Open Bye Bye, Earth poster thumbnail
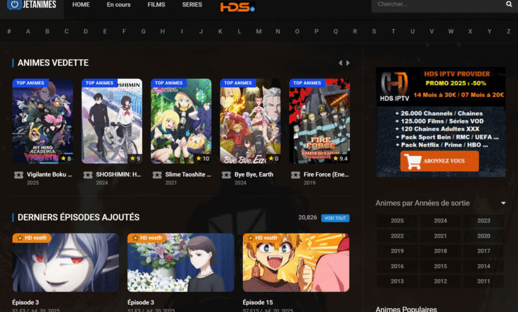This screenshot has height=312, width=518. (250, 121)
